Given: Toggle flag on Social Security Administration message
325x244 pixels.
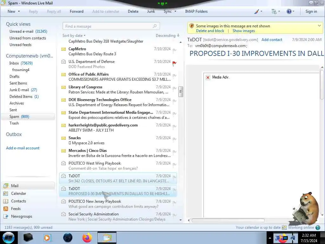Looking at the screenshot, I should pyautogui.click(x=175, y=215).
